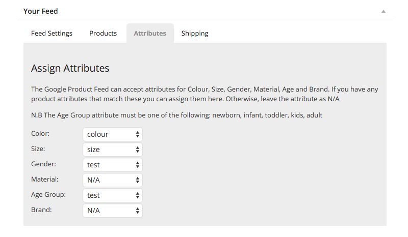Switch to the Feed Settings tab

tap(52, 33)
